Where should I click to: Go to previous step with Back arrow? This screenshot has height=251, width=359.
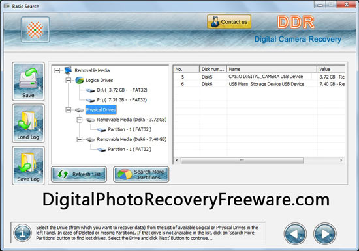tap(295, 233)
